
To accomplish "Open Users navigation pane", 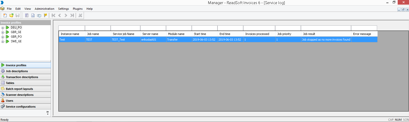I will click(x=25, y=101).
